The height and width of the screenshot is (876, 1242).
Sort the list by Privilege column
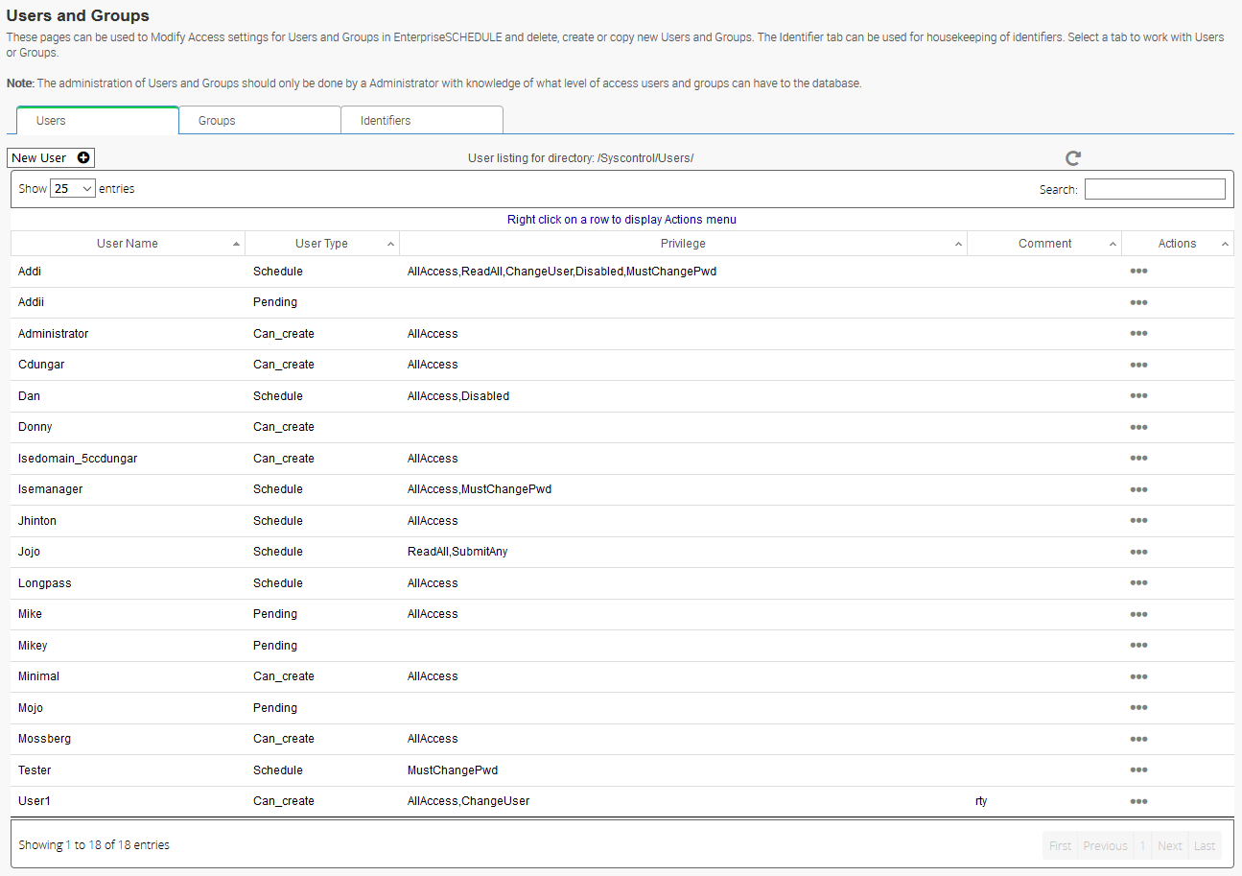(683, 244)
